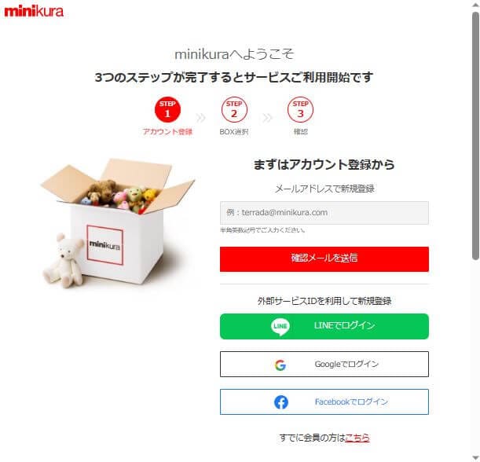The height and width of the screenshot is (462, 480).
Task: Select the STEP 3 circle icon
Action: tap(300, 109)
